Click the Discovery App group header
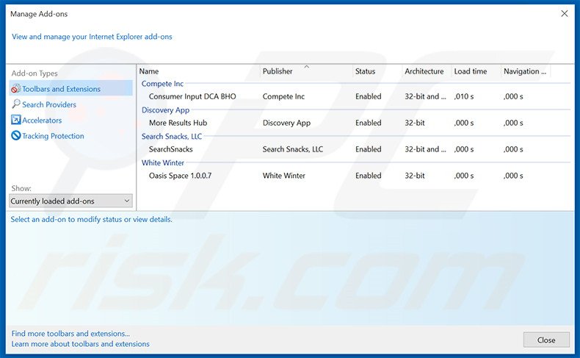Screen dimensions: 580x358 tap(165, 110)
